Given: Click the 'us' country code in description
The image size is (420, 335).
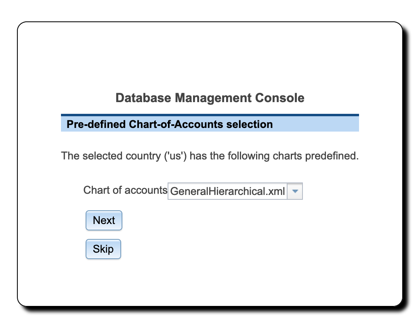Looking at the screenshot, I should pos(175,156).
